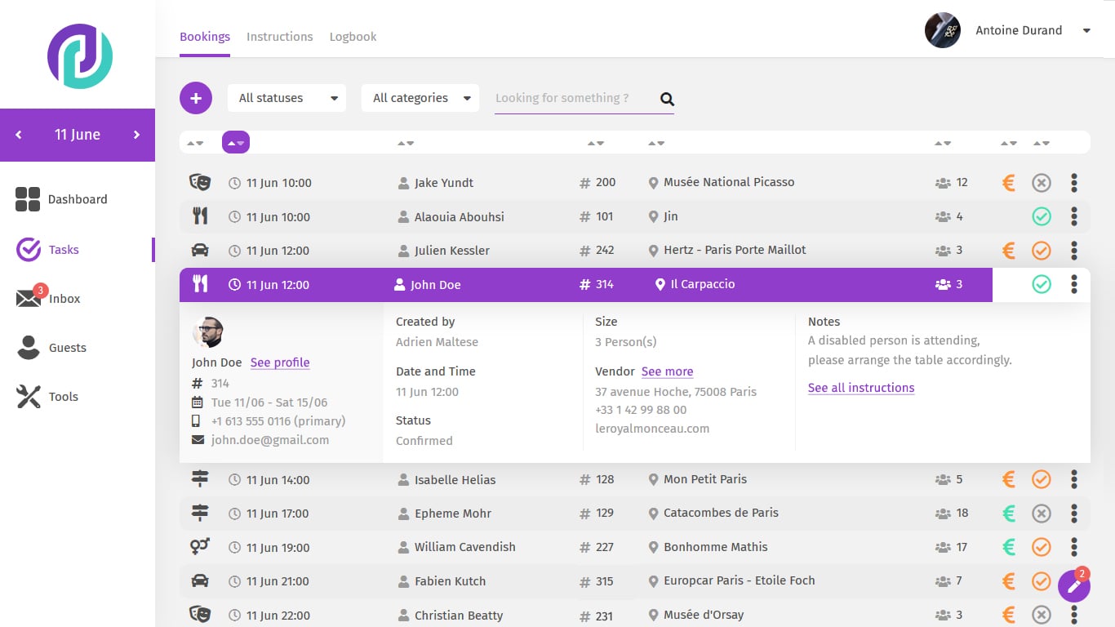This screenshot has width=1115, height=627.
Task: Toggle status circle for Musée National Picasso booking
Action: pyautogui.click(x=1041, y=183)
